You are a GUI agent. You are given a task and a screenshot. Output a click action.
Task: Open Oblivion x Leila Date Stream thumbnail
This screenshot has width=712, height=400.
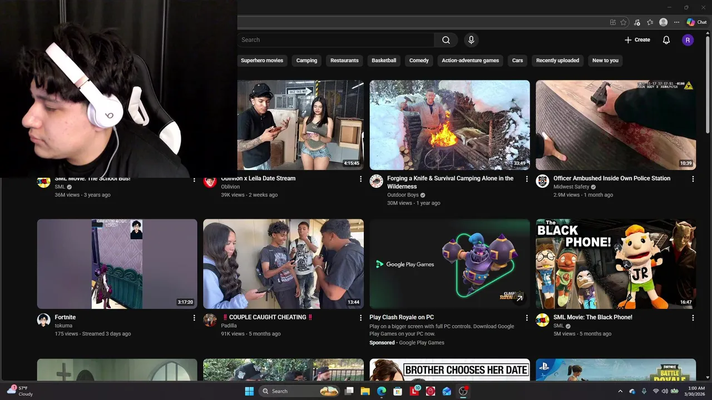pyautogui.click(x=300, y=125)
